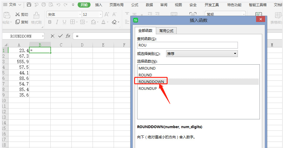Screen dimensions: 283x148
Task: Select MROUND in function list
Action: tap(198, 68)
